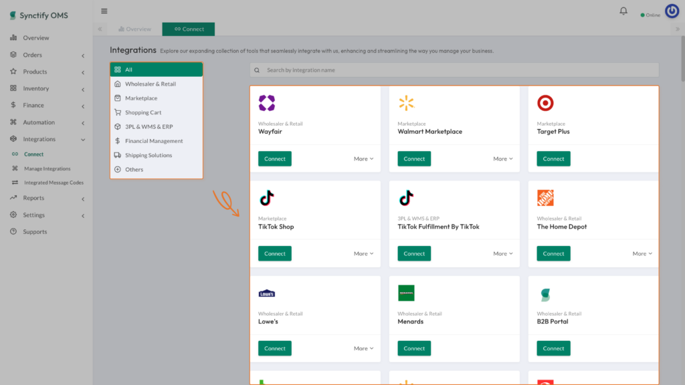This screenshot has width=685, height=385.
Task: Filter by Others category
Action: click(x=157, y=169)
